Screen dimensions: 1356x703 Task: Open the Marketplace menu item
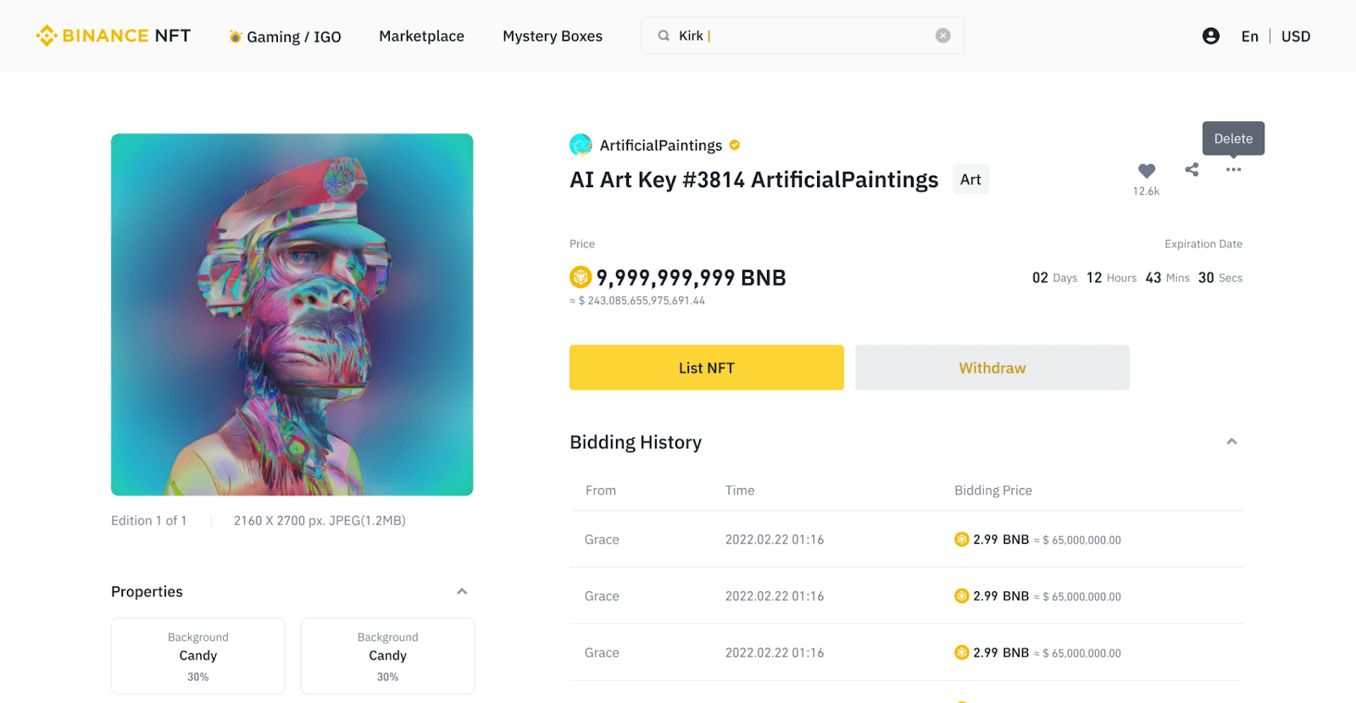[421, 36]
